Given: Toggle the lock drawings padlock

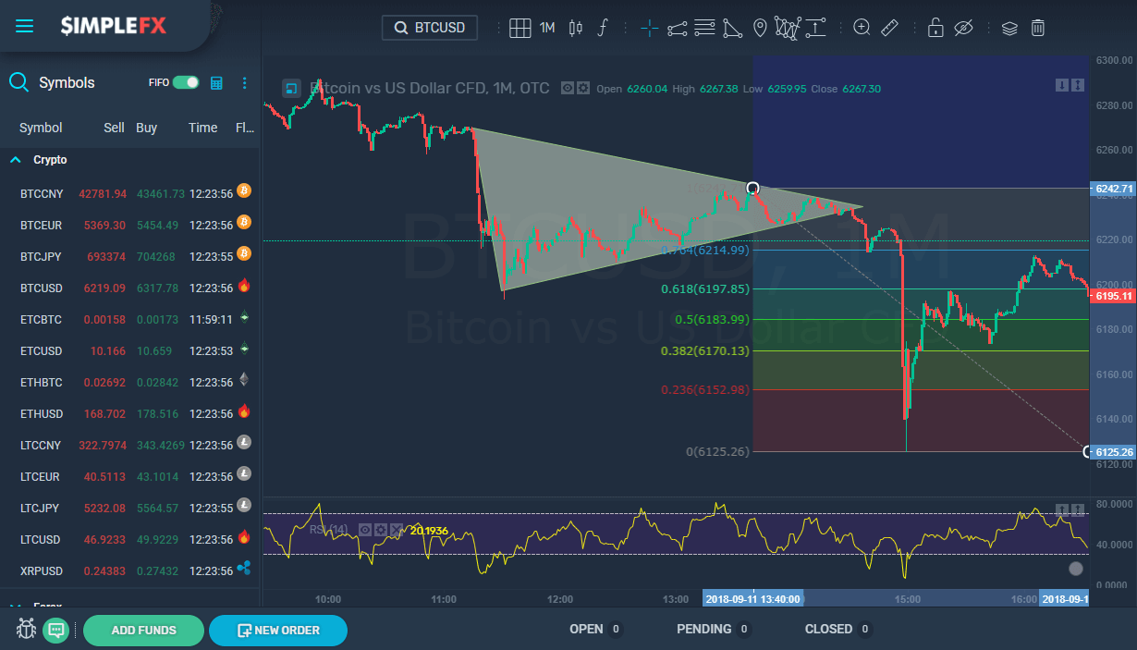Looking at the screenshot, I should [935, 28].
